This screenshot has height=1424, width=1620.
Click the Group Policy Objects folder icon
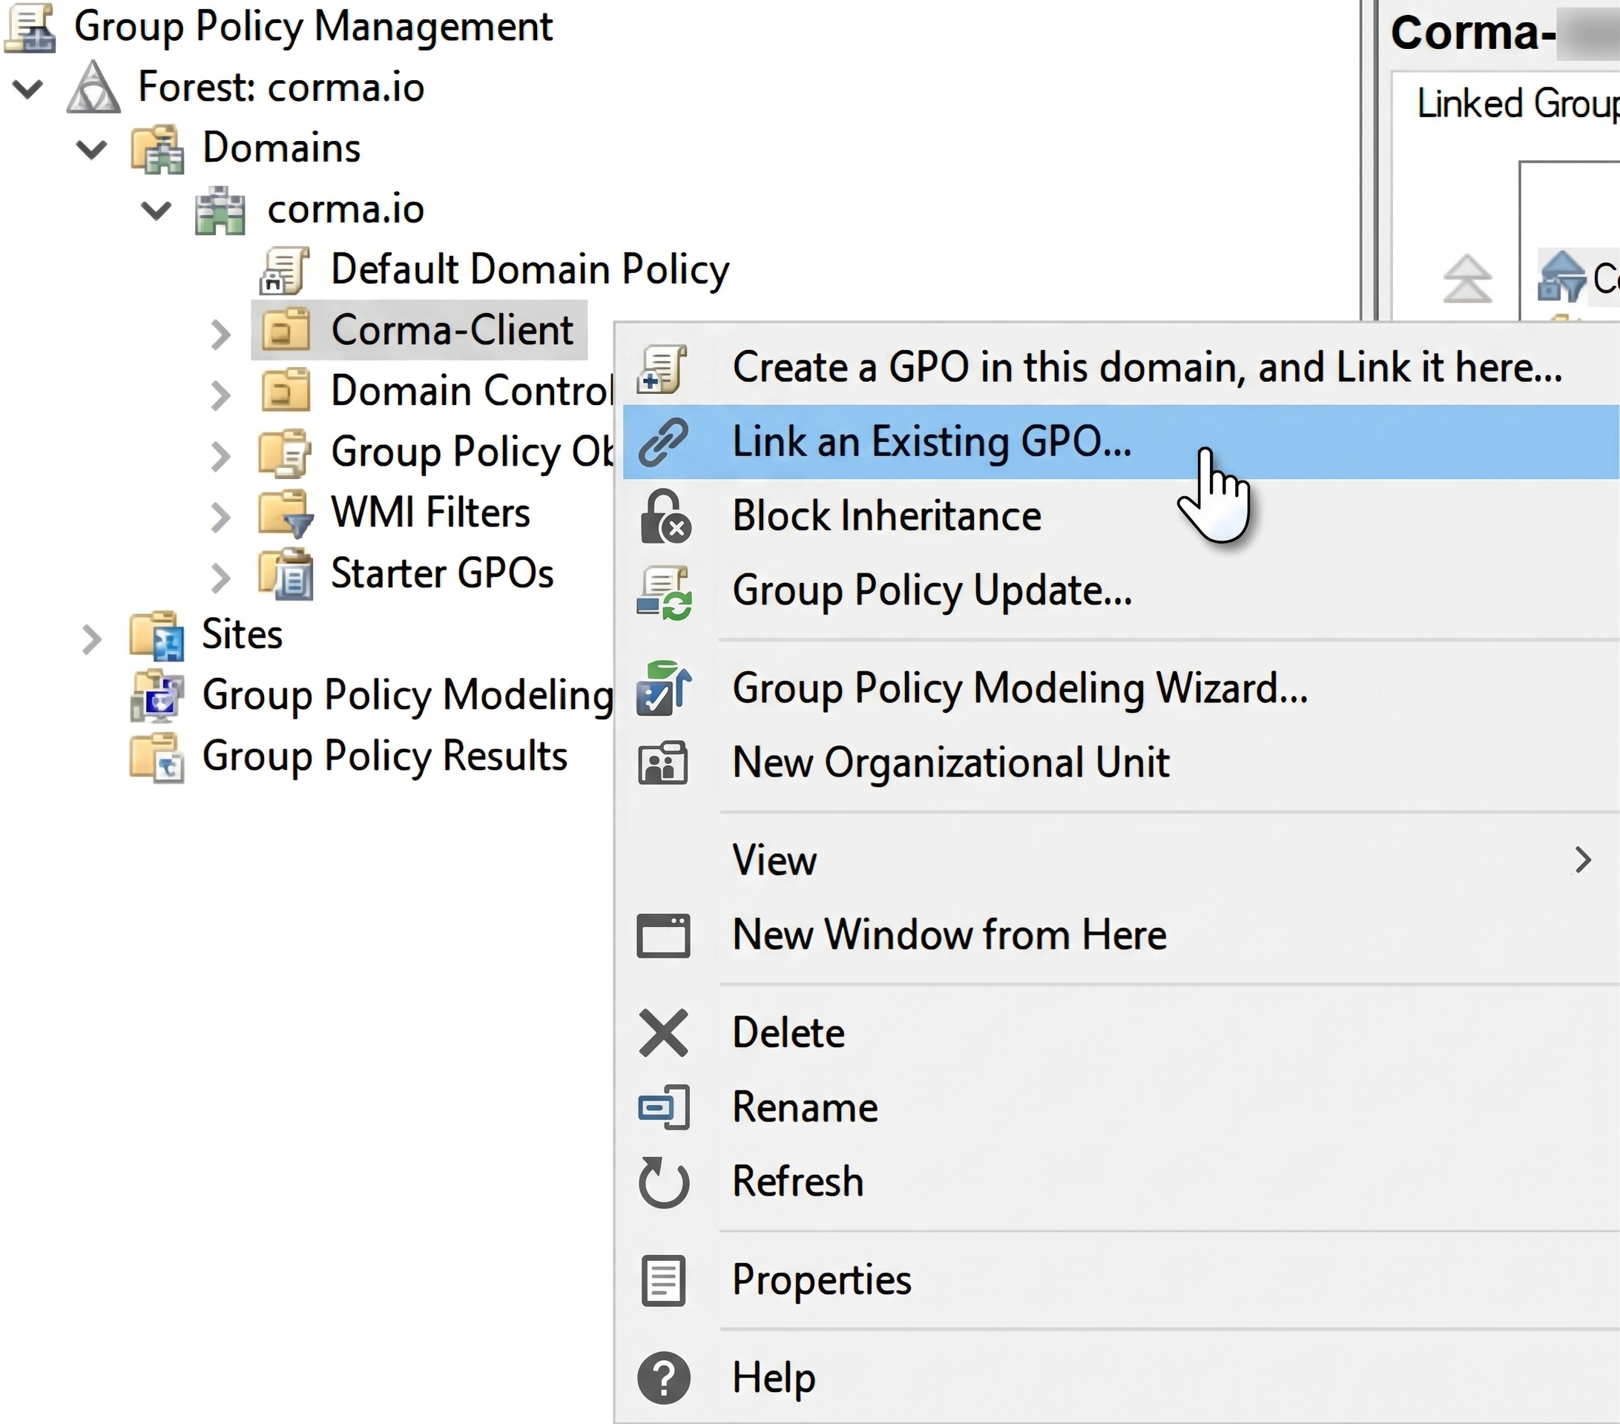tap(286, 452)
